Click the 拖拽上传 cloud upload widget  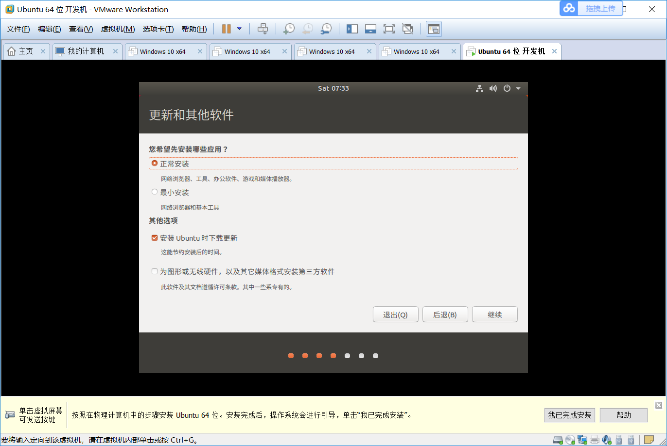[x=591, y=8]
